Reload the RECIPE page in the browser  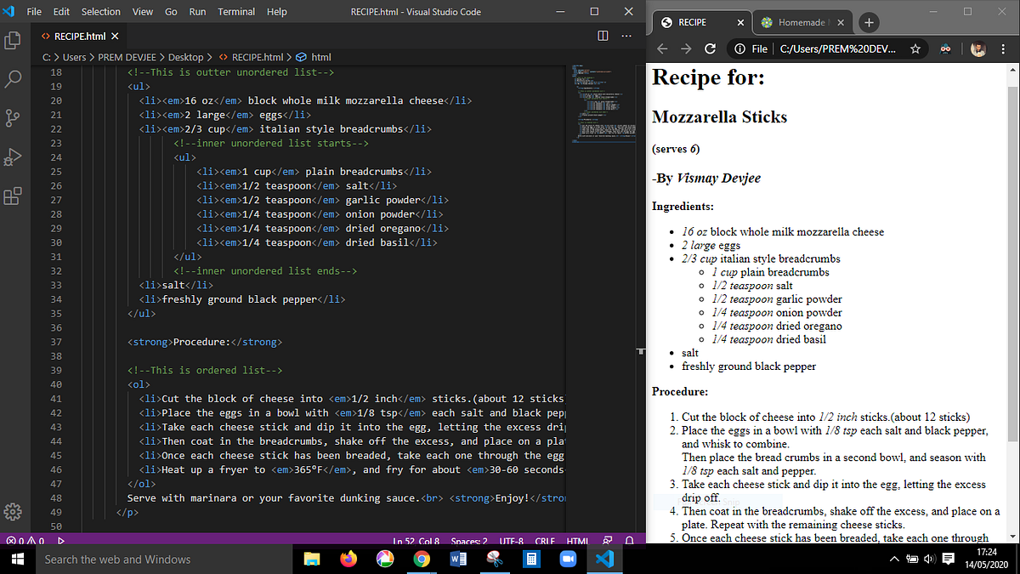click(x=711, y=50)
